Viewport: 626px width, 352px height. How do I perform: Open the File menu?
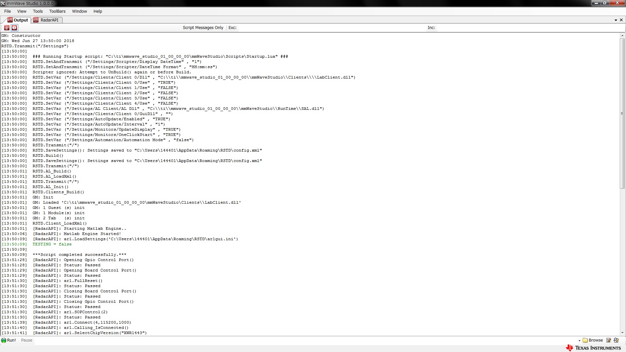click(x=7, y=11)
